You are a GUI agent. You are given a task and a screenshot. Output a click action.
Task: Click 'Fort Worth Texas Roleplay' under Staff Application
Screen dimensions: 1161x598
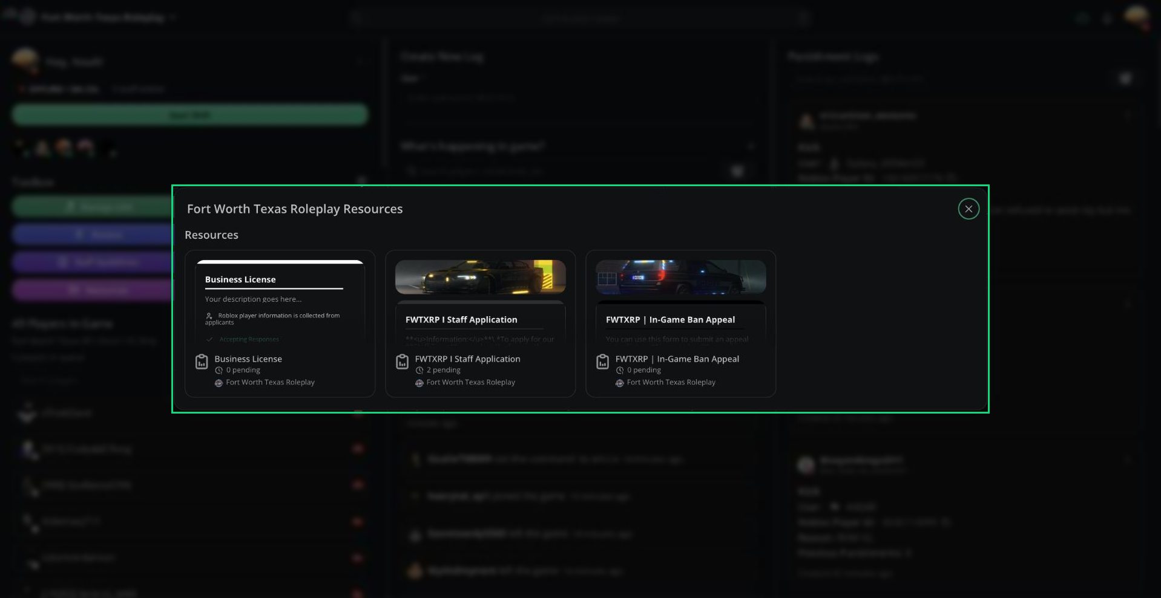click(x=470, y=382)
